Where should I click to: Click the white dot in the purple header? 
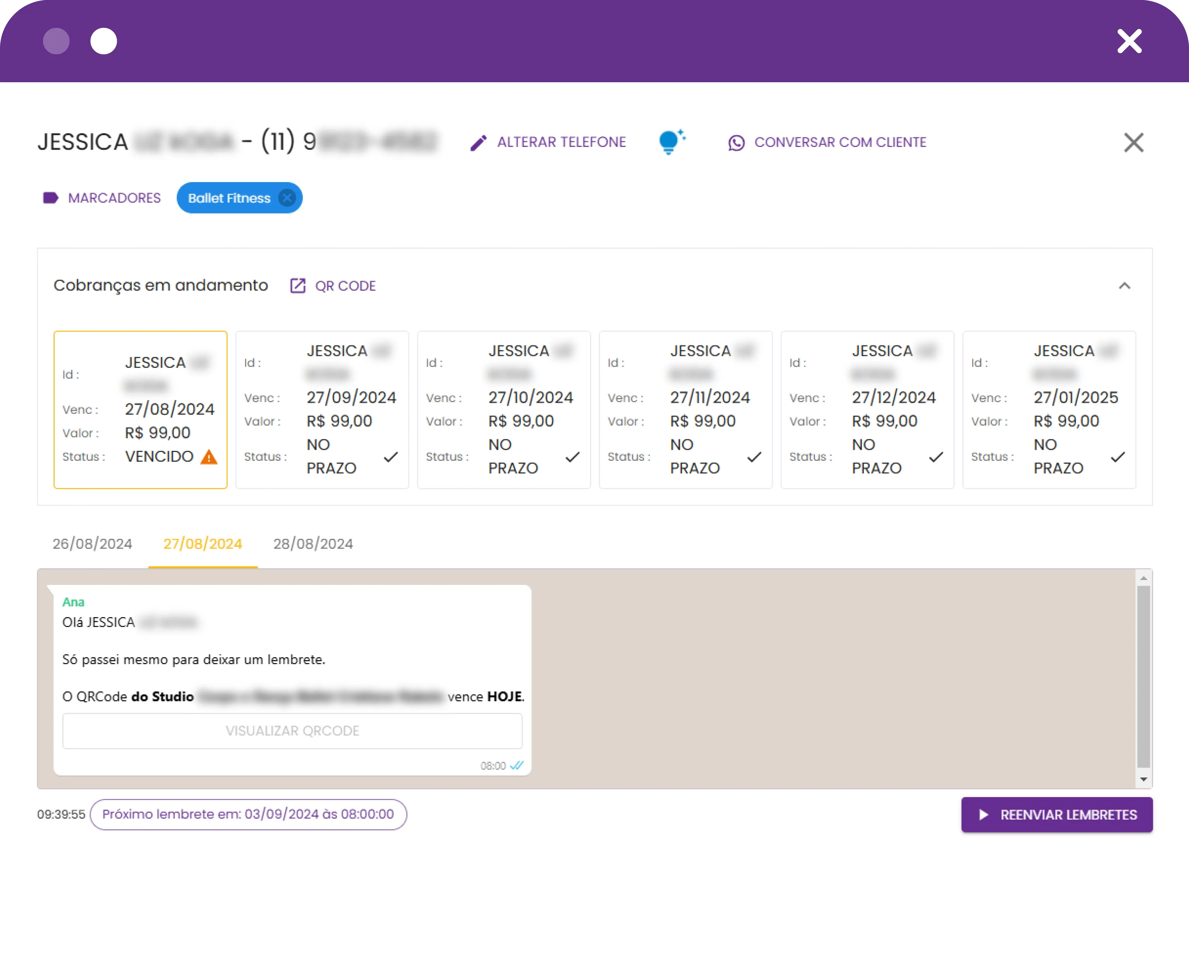(104, 41)
